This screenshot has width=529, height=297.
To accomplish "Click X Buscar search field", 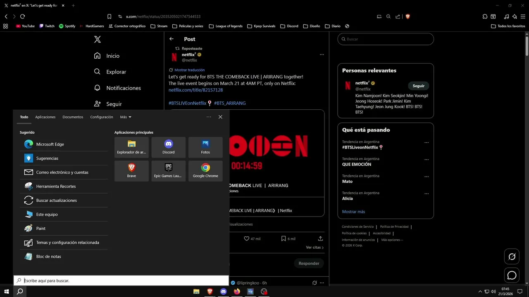I will click(386, 39).
